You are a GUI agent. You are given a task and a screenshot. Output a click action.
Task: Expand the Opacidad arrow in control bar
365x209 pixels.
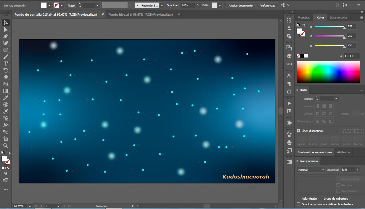tap(198, 5)
